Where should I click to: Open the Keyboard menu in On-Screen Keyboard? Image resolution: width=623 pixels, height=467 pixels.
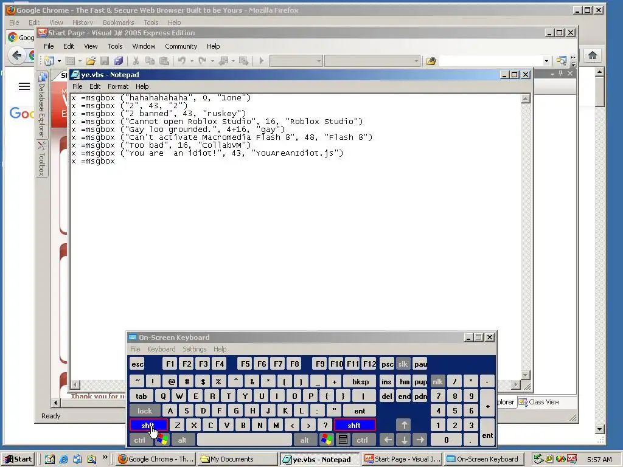point(161,349)
